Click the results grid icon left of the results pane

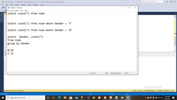tap(5, 55)
